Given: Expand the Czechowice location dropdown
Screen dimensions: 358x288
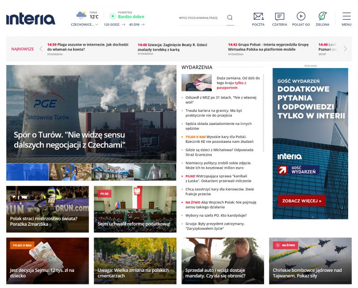Looking at the screenshot, I should 85,25.
